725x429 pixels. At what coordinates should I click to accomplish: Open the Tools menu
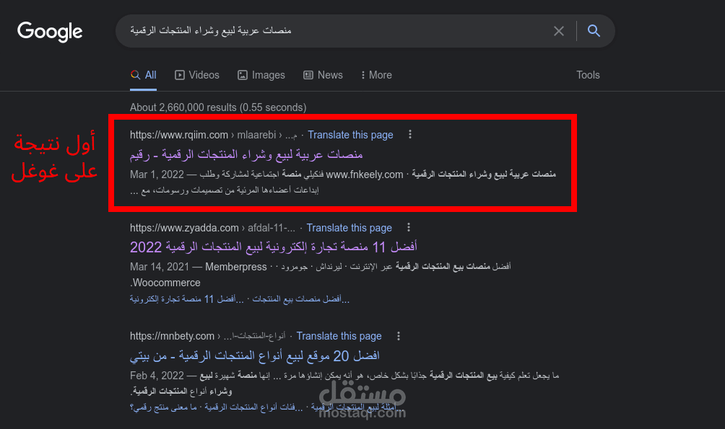point(588,75)
